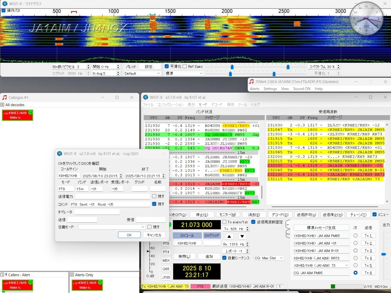Image resolution: width=391 pixels, height=293 pixels.
Task: Click the K9HEI/KH9 alert tile in Callsigns window
Action: click(x=17, y=115)
